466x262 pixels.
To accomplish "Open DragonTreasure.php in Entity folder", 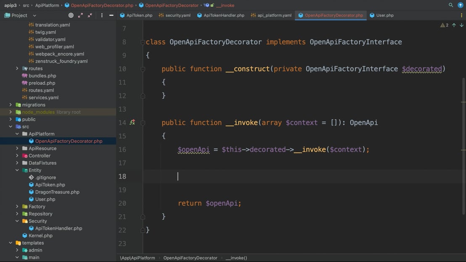I will tap(58, 192).
